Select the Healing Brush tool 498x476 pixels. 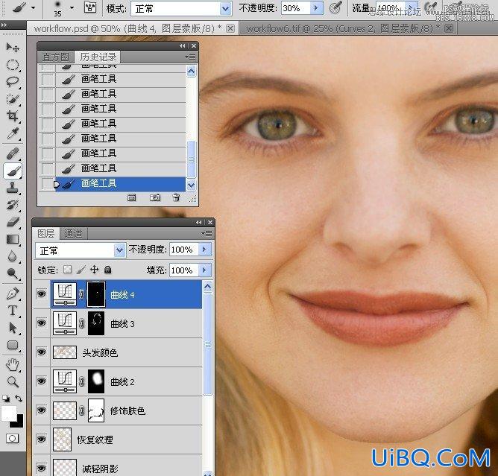pyautogui.click(x=13, y=154)
